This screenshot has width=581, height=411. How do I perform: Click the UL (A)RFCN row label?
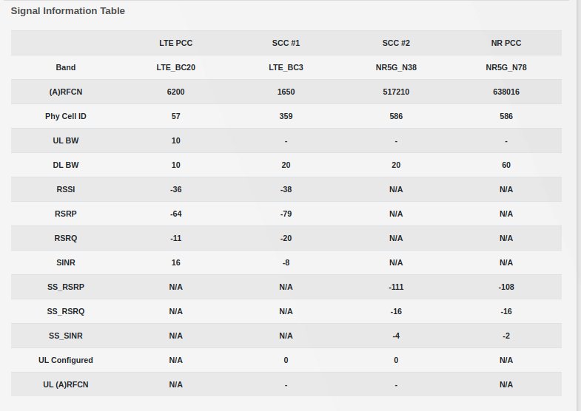click(66, 384)
